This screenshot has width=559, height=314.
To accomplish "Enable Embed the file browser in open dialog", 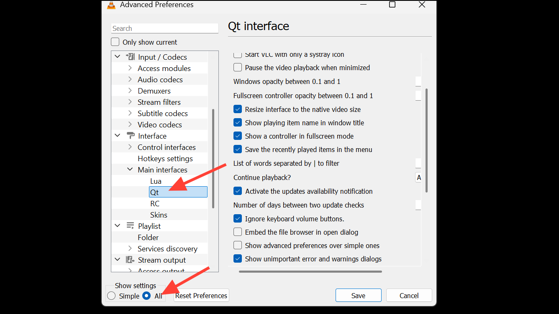I will pyautogui.click(x=237, y=232).
